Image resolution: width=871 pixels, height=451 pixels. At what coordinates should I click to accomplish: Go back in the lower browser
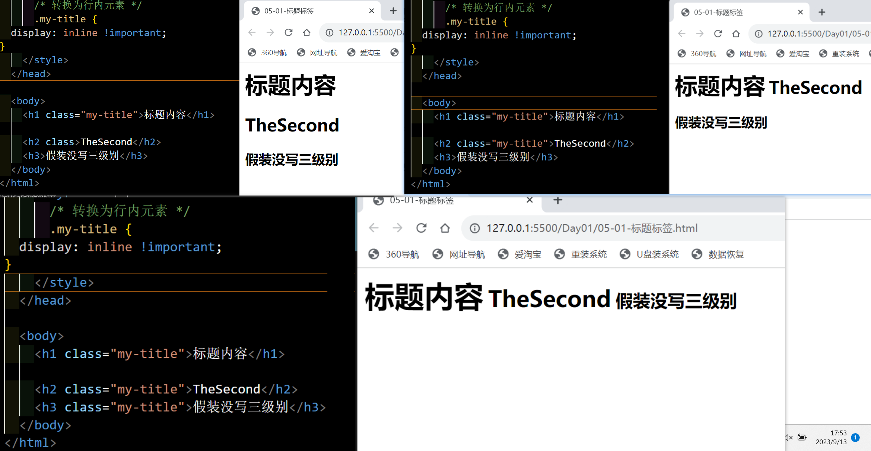tap(374, 228)
